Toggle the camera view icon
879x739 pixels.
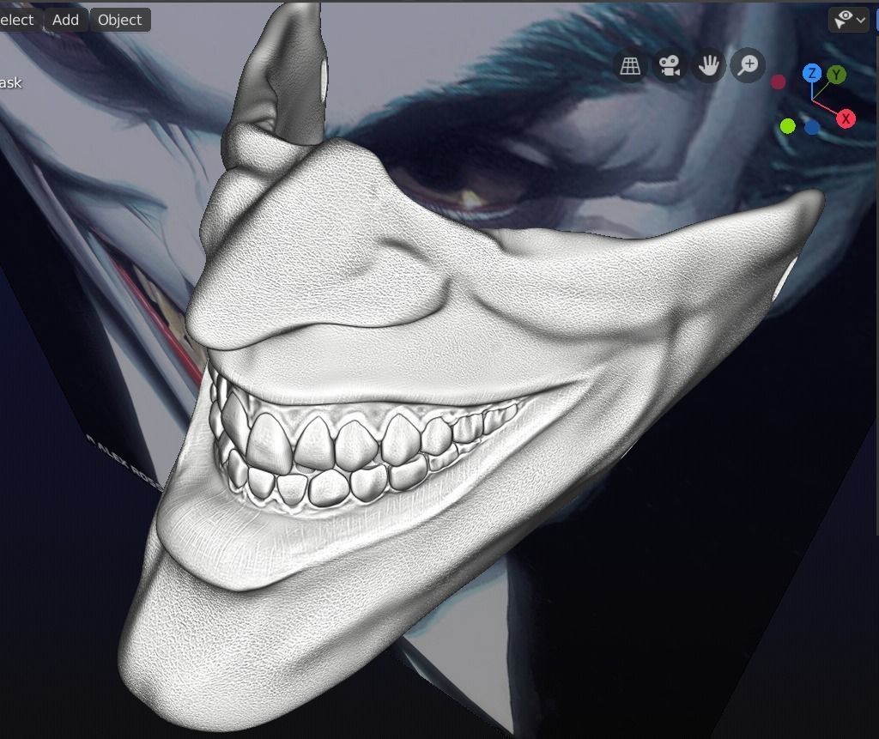tap(670, 66)
